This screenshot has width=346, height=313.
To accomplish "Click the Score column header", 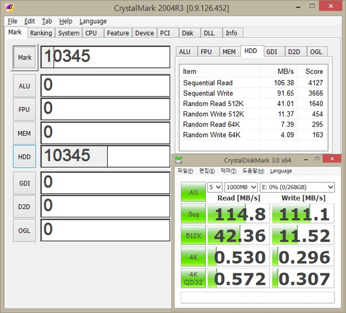I will (x=314, y=71).
